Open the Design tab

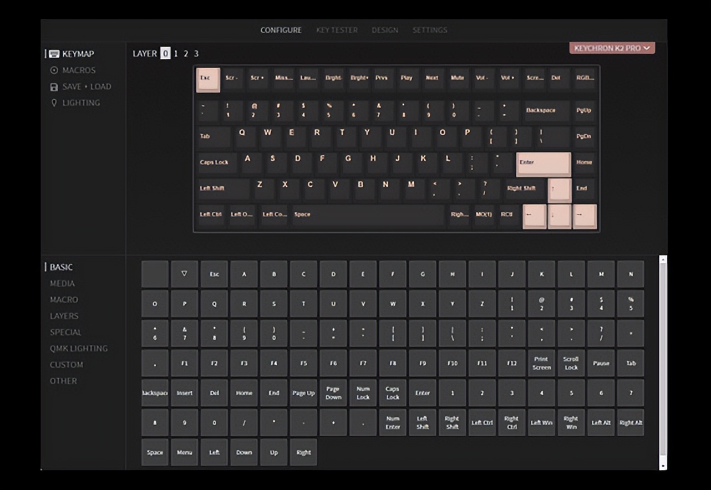tap(385, 30)
